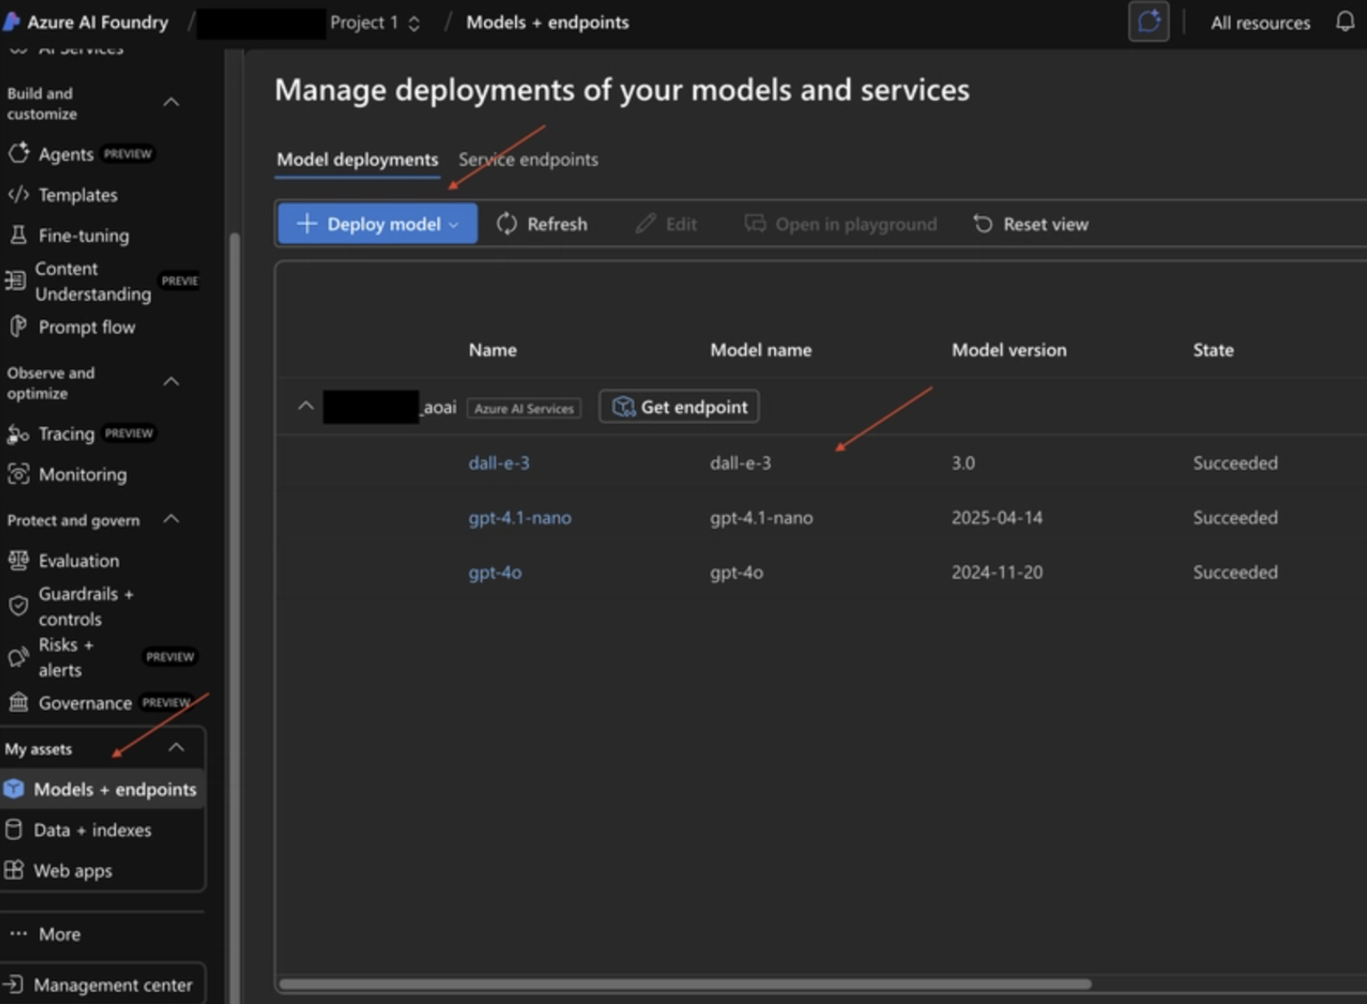Click the Web apps icon
This screenshot has height=1004, width=1367.
point(14,870)
